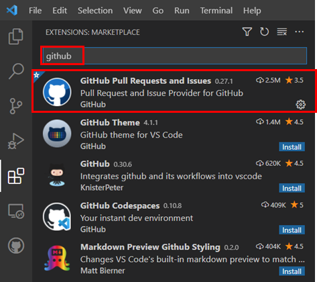This screenshot has height=282, width=317.
Task: Clear extensions search results
Action: click(281, 32)
